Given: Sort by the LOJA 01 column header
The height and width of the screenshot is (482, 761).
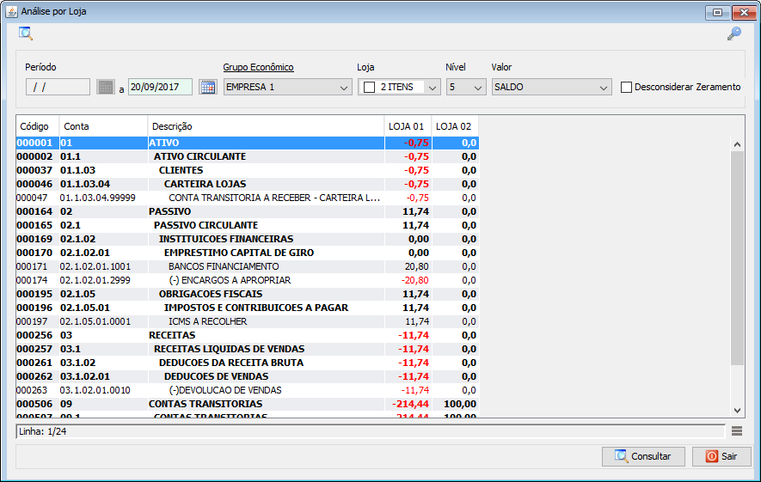Looking at the screenshot, I should pyautogui.click(x=408, y=126).
